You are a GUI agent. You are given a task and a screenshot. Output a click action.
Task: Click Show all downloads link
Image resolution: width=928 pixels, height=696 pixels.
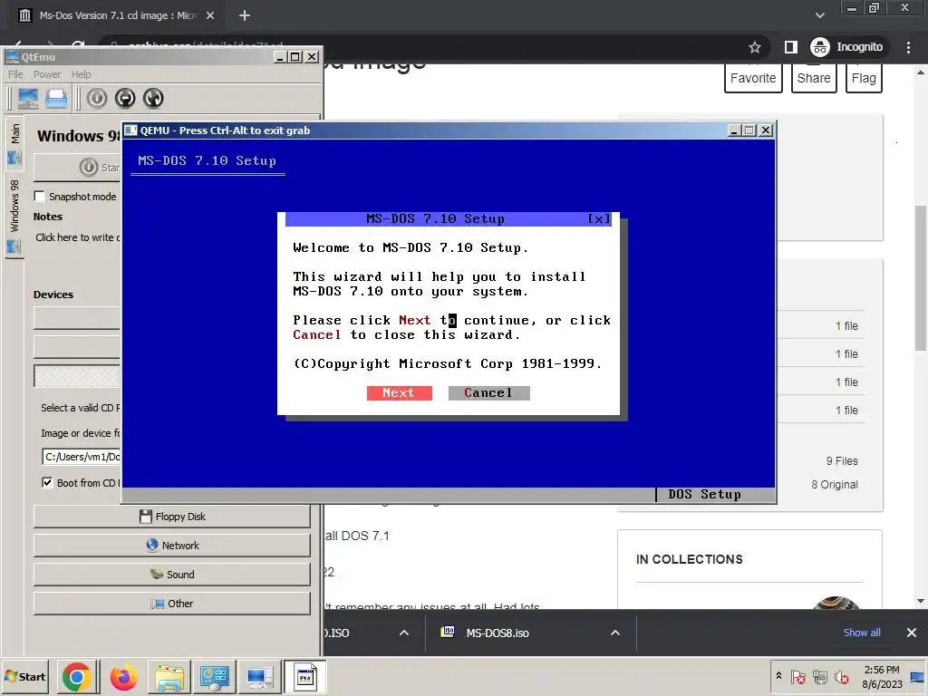pyautogui.click(x=862, y=633)
